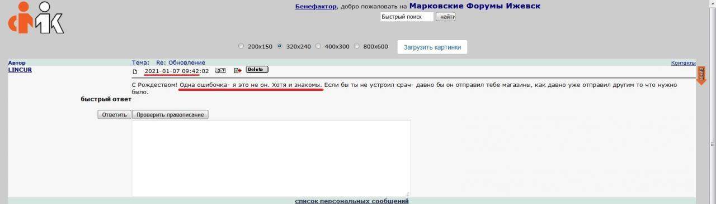The width and height of the screenshot is (716, 204).
Task: Click Проверить правописание spell check button
Action: [170, 114]
